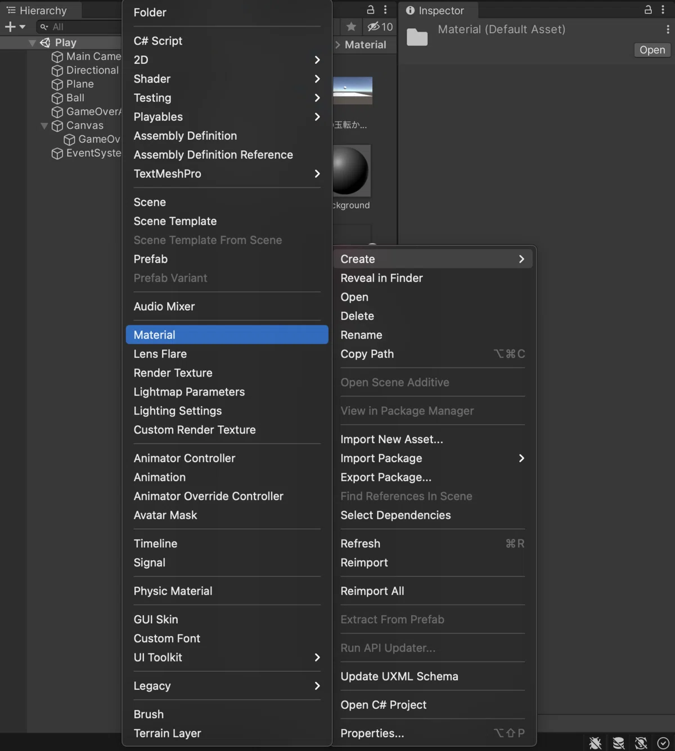Click the Hierarchy panel list icon
The height and width of the screenshot is (751, 675).
point(11,10)
